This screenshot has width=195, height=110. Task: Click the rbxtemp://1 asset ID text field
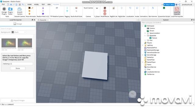click(18, 64)
